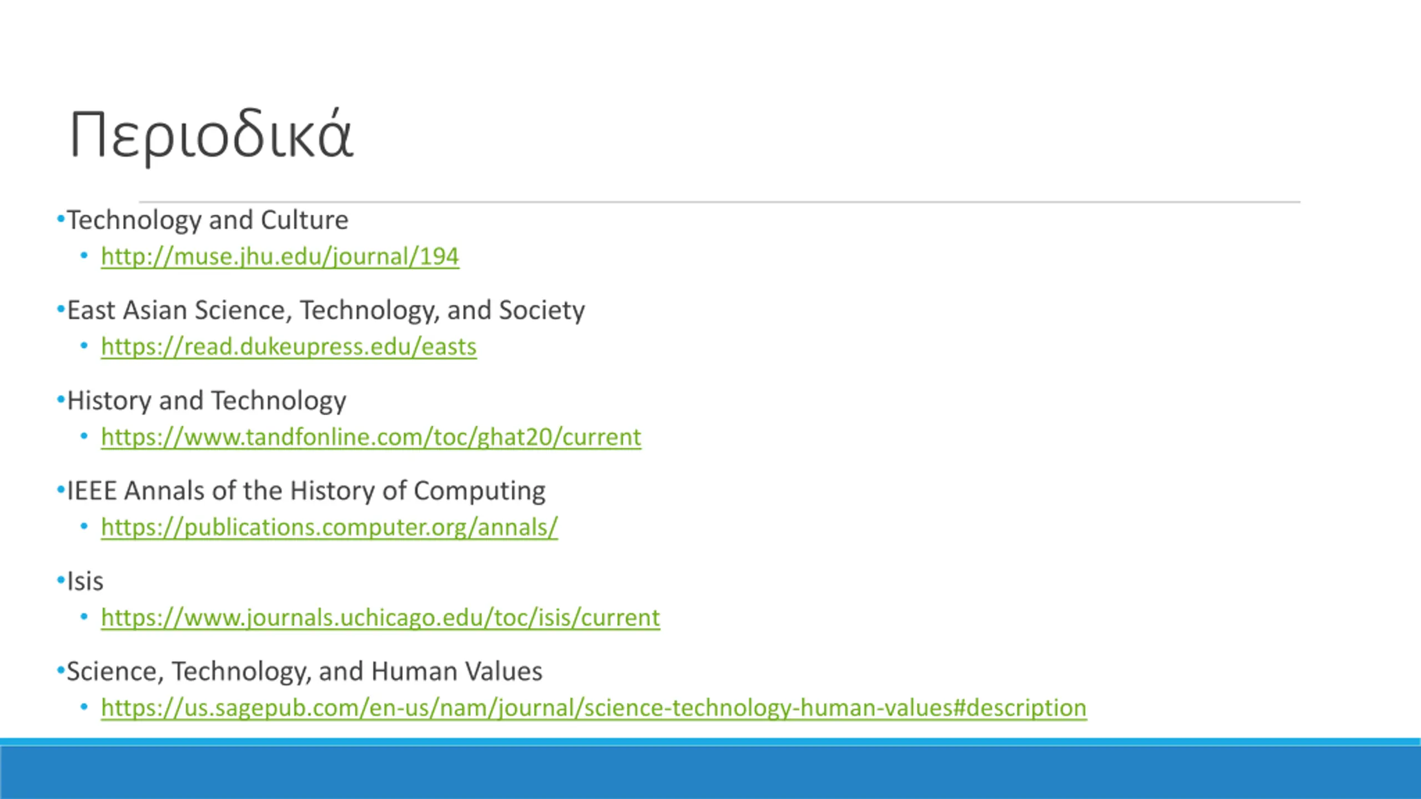Click the 'Isis' journal entry
The image size is (1421, 799).
click(x=85, y=581)
